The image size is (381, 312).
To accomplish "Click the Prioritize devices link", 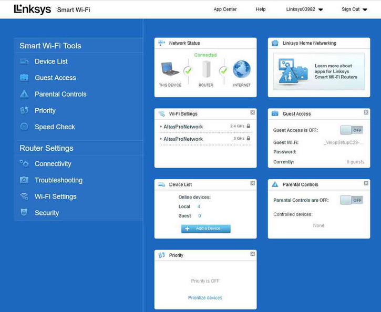I will tap(205, 298).
